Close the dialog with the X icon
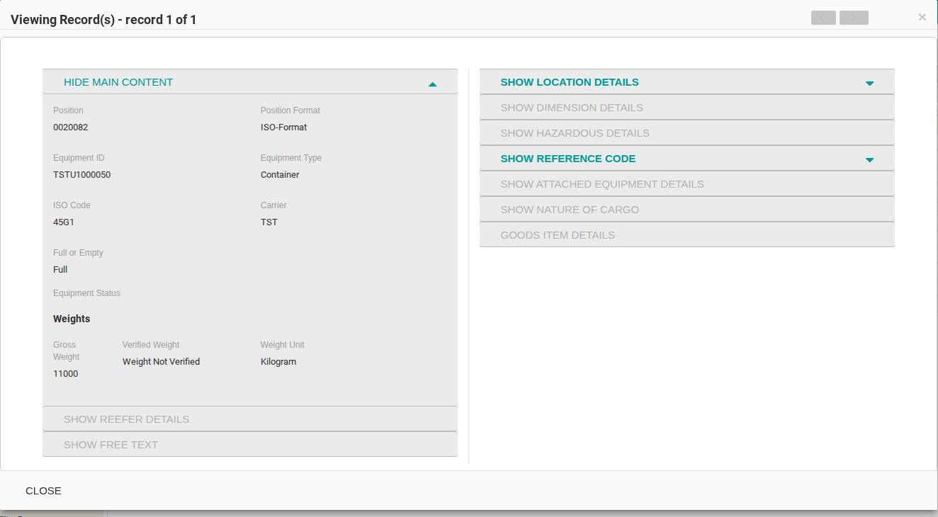 (922, 17)
